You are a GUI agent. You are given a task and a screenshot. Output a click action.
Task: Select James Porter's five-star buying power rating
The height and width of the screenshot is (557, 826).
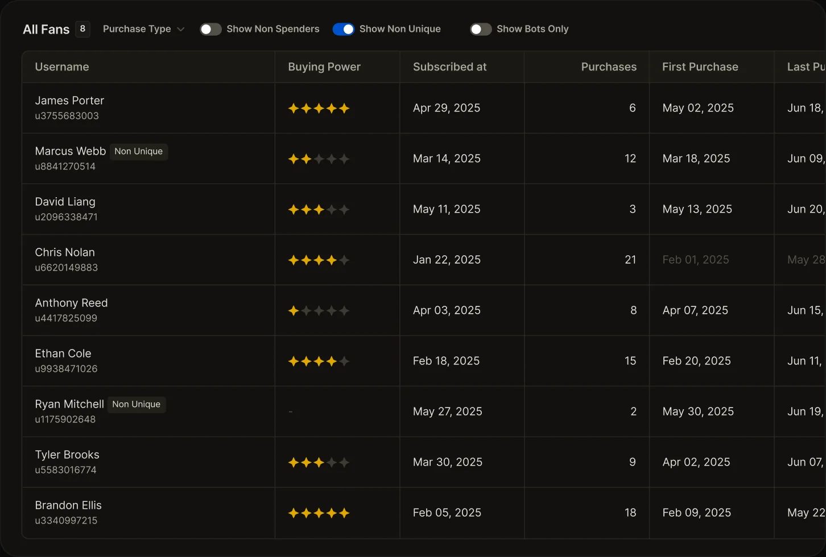(319, 108)
